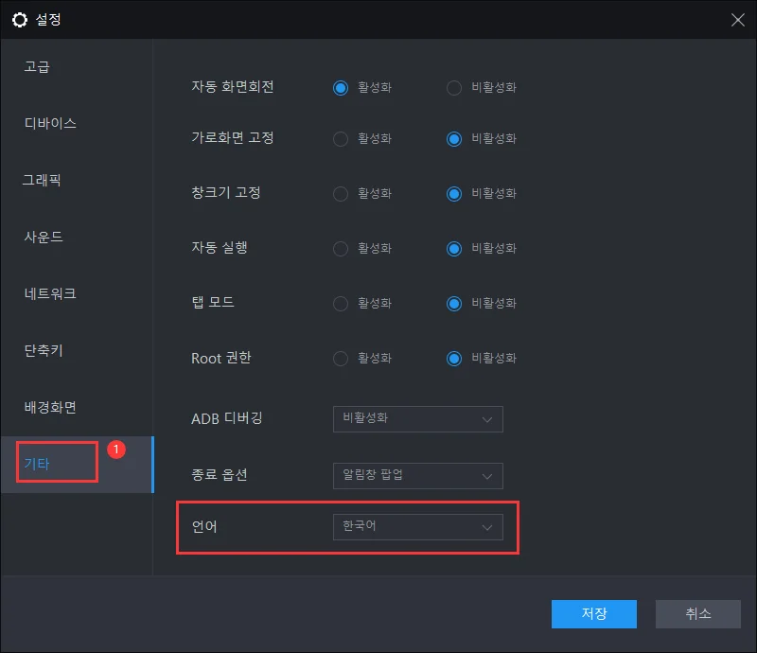Disable 탭 모드 with 비활성화 radio
757x653 pixels.
tap(454, 304)
